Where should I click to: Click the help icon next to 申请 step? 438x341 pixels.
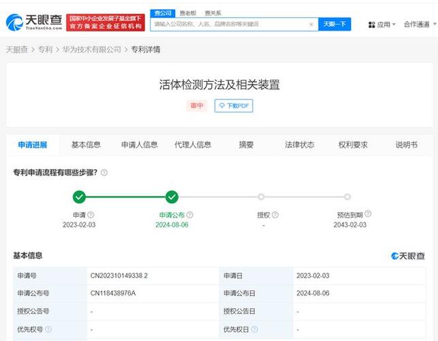click(x=91, y=215)
